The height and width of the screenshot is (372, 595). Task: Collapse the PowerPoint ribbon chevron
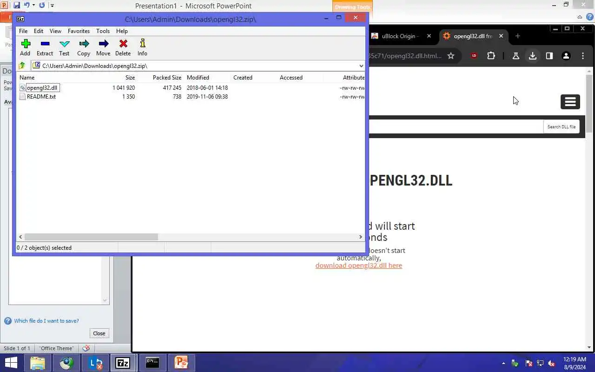tap(580, 17)
